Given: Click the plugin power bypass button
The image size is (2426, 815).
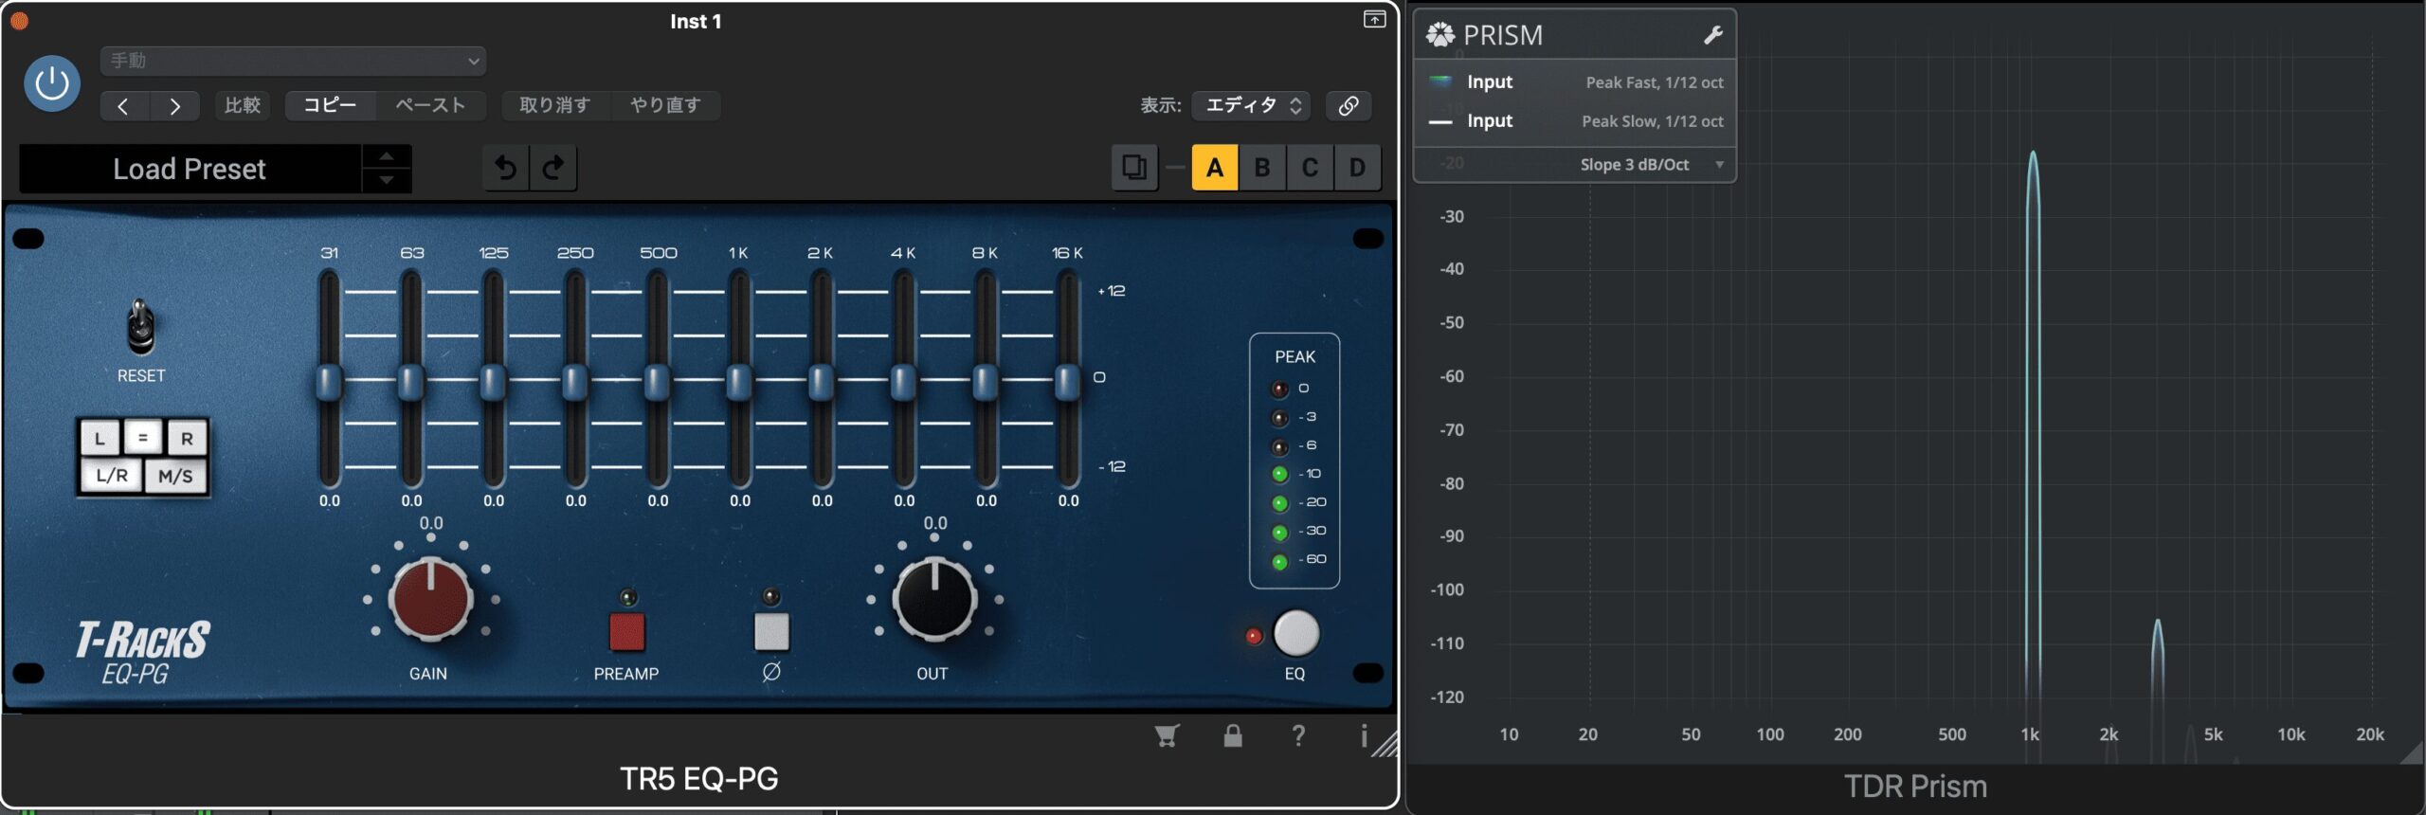Looking at the screenshot, I should tap(51, 83).
